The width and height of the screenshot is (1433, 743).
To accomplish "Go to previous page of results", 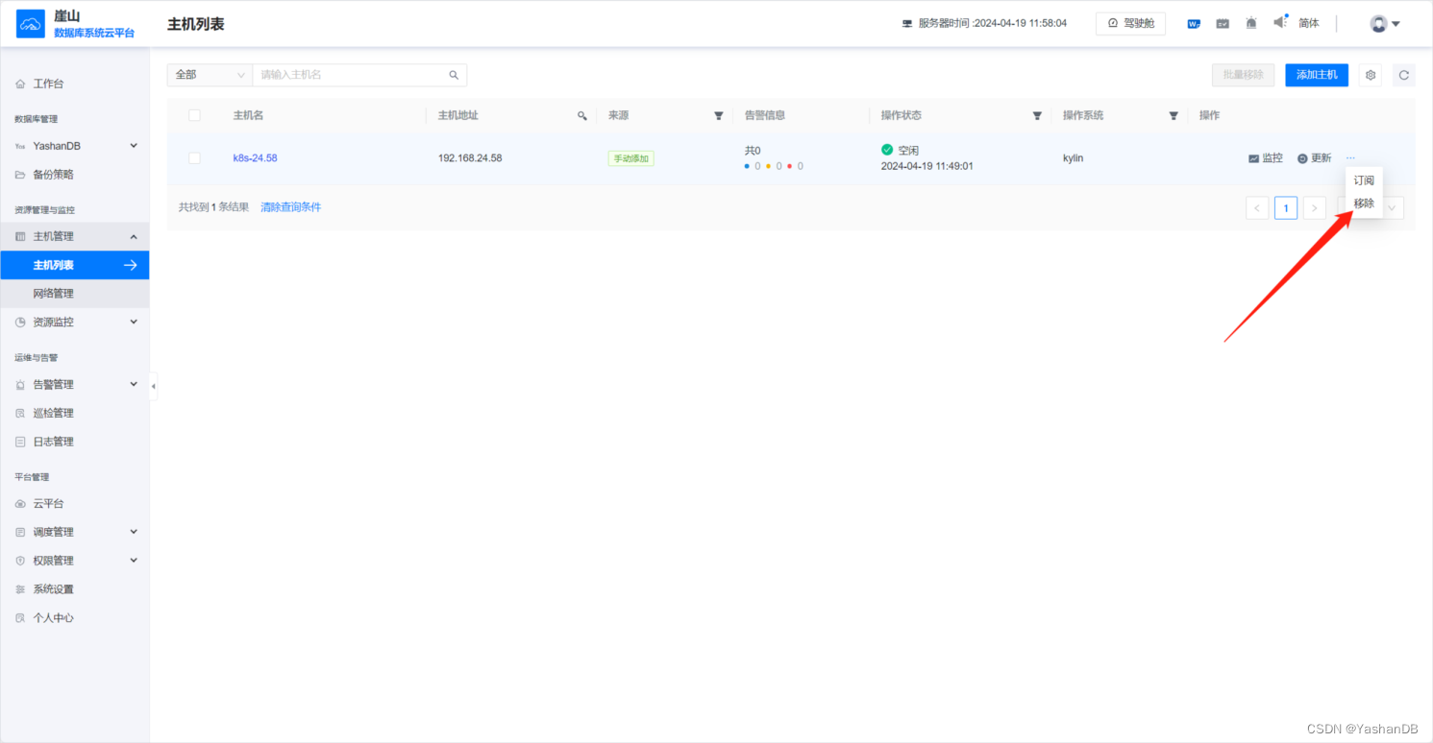I will (x=1257, y=208).
